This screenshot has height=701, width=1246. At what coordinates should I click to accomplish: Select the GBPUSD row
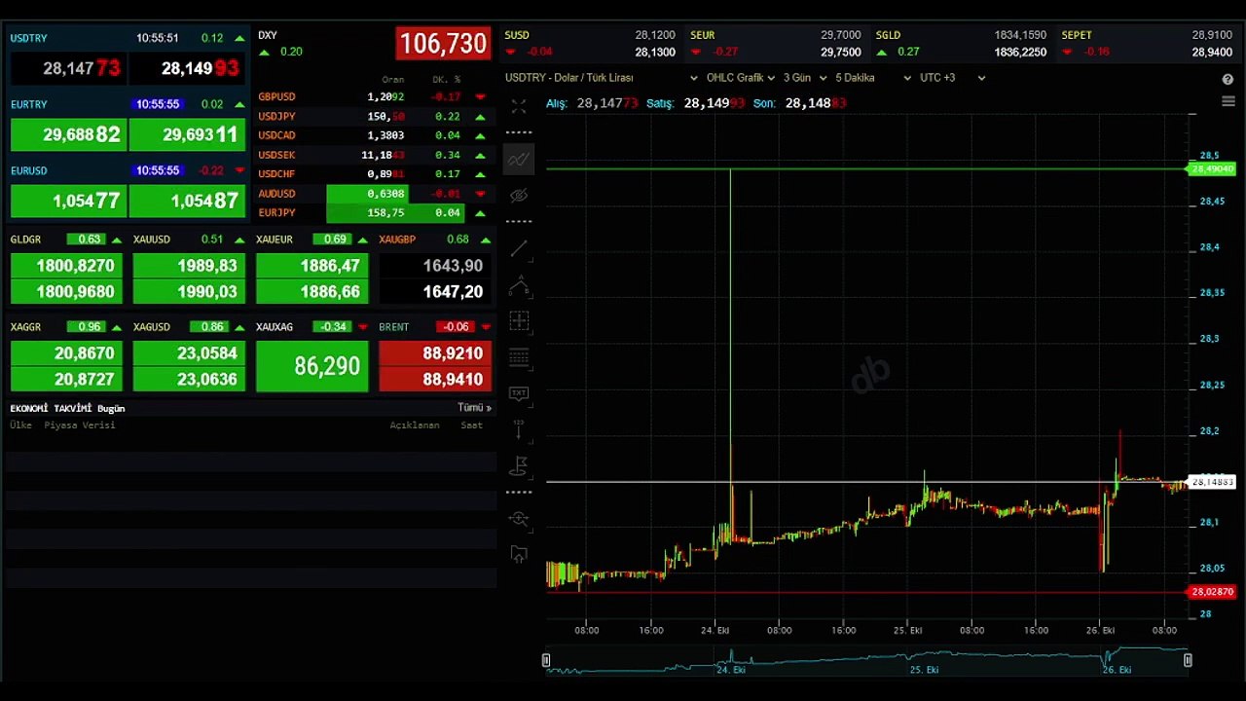(x=373, y=96)
